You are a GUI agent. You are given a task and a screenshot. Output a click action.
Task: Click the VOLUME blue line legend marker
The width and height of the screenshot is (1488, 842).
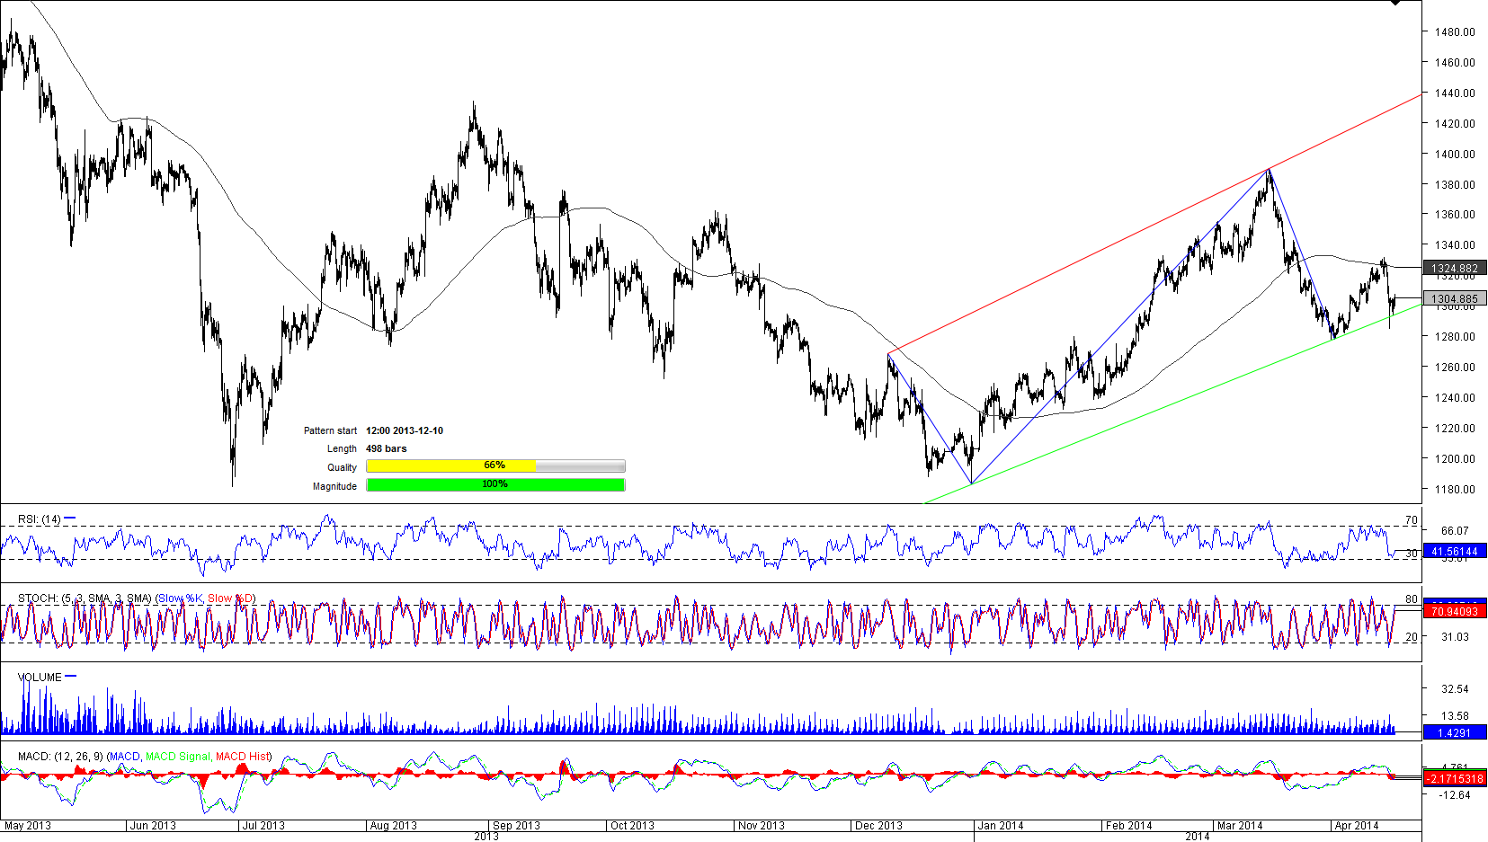(x=71, y=677)
